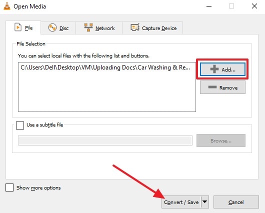
Task: Click the Cancel button
Action: [x=236, y=202]
